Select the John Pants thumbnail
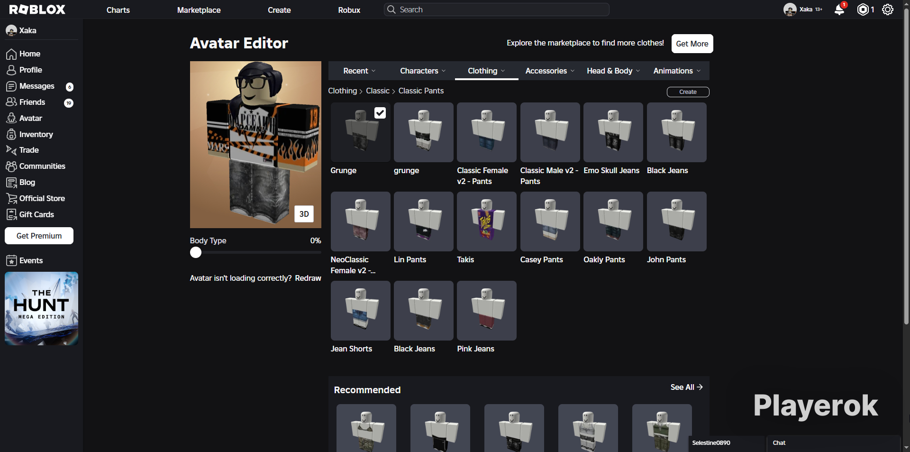The image size is (910, 452). tap(677, 221)
